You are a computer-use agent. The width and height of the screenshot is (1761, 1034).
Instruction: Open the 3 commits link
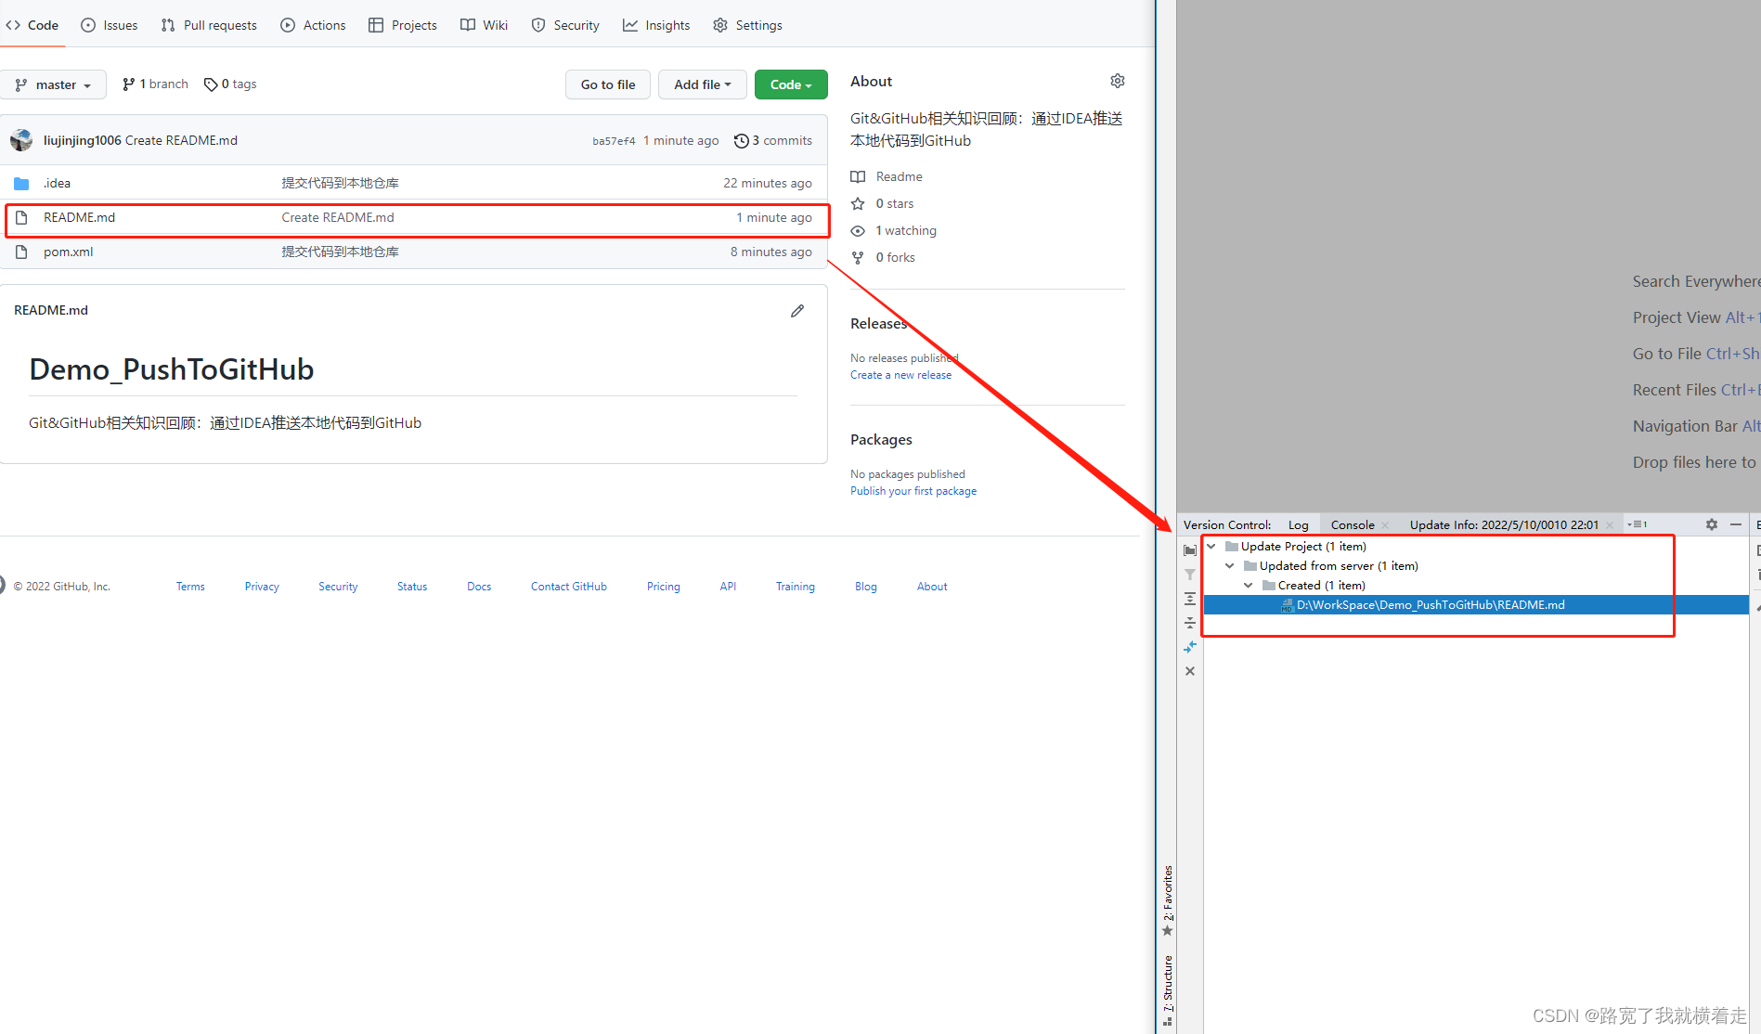tap(773, 141)
